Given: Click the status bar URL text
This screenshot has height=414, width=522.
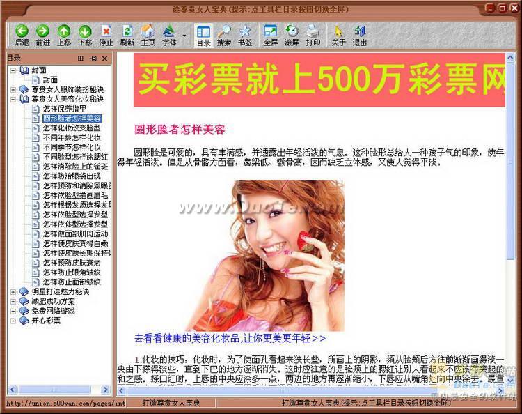Looking at the screenshot, I should point(65,404).
